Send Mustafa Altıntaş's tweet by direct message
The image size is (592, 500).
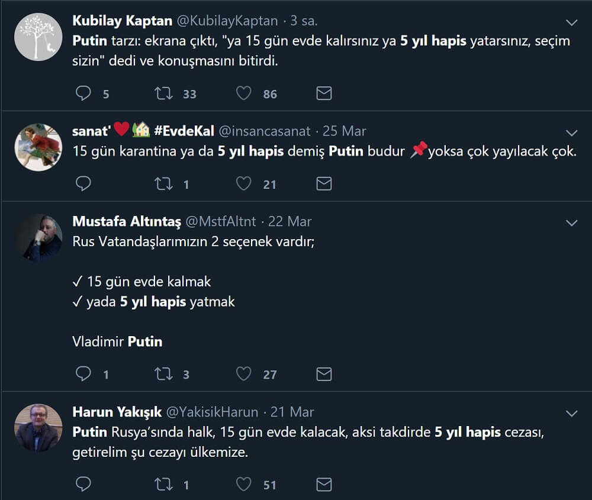tap(324, 374)
